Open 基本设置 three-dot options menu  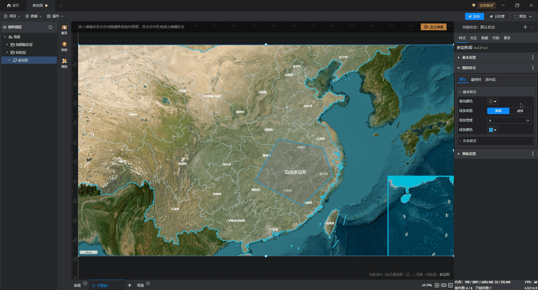click(x=533, y=57)
